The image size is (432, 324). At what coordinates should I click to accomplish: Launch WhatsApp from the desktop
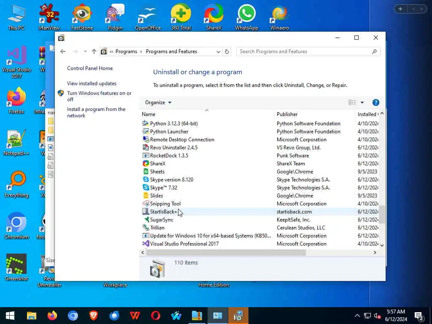click(x=246, y=17)
